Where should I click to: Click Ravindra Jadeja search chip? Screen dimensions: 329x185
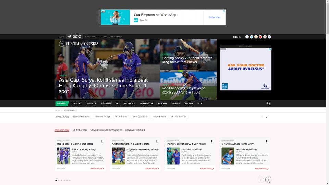coord(102,116)
